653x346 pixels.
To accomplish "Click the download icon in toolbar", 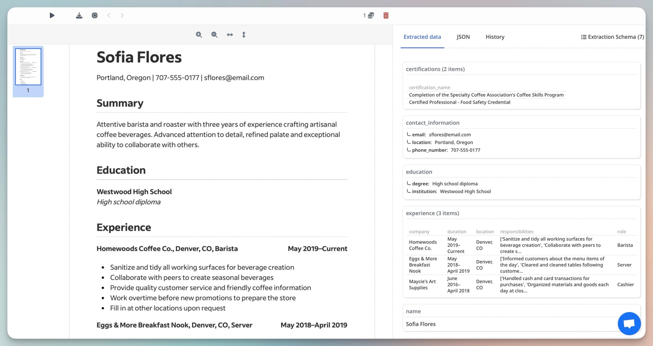I will click(x=79, y=15).
